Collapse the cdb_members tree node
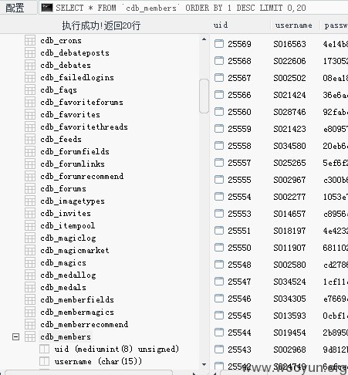 point(15,337)
